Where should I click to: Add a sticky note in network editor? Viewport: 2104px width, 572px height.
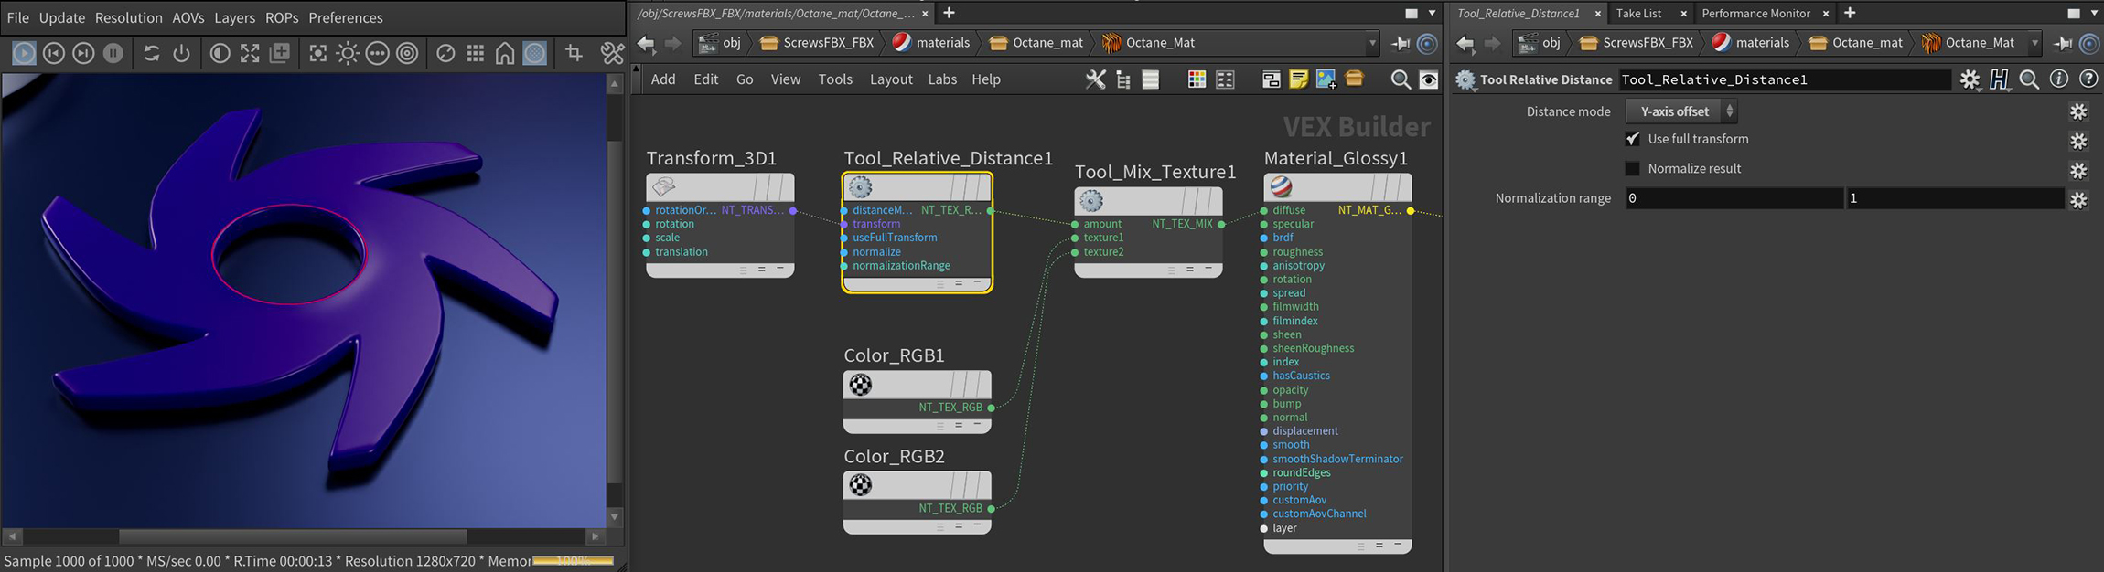pyautogui.click(x=1298, y=79)
